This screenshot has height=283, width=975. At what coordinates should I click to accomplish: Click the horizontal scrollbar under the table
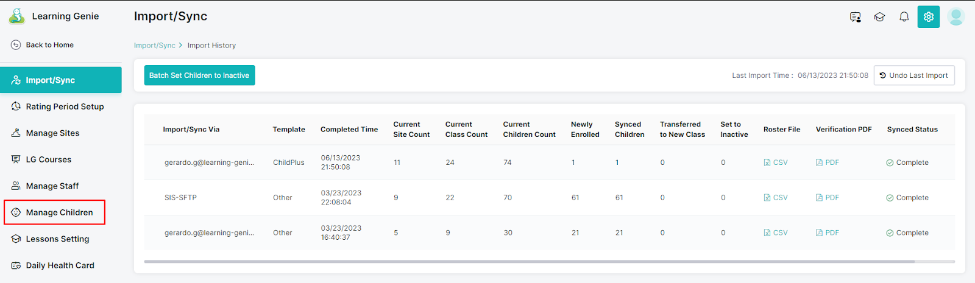point(529,262)
